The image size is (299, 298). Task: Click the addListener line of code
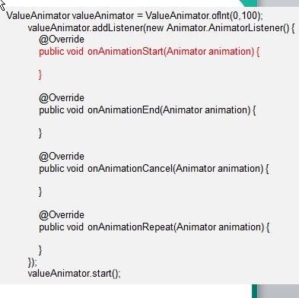click(x=161, y=28)
